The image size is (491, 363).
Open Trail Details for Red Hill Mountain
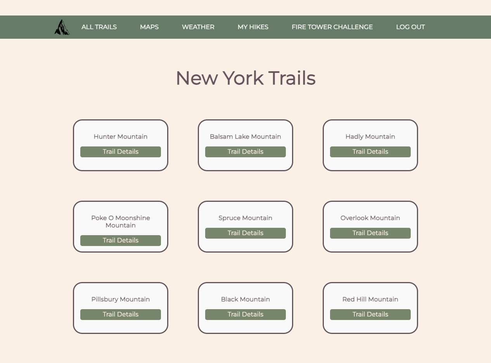[370, 315]
